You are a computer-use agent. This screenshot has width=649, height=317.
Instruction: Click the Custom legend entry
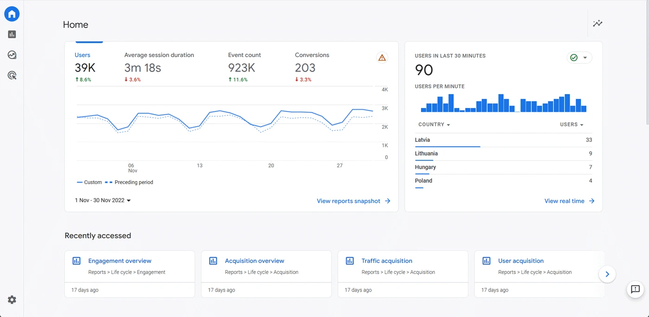click(89, 183)
